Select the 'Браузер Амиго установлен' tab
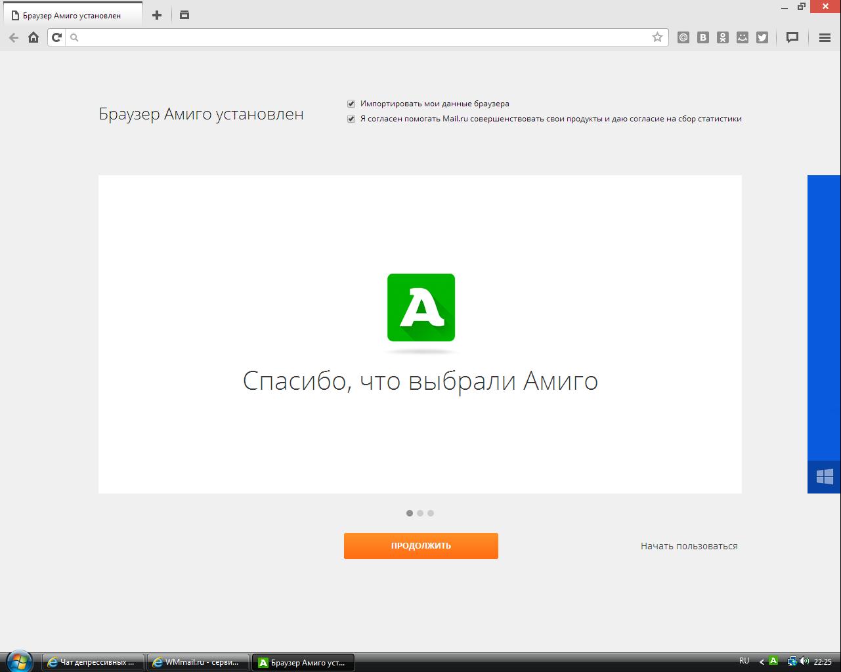This screenshot has width=841, height=672. [72, 15]
